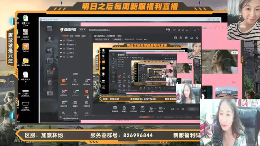Open the person icon in the emulator sidebar
Image resolution: width=260 pixels, height=146 pixels.
click(50, 39)
